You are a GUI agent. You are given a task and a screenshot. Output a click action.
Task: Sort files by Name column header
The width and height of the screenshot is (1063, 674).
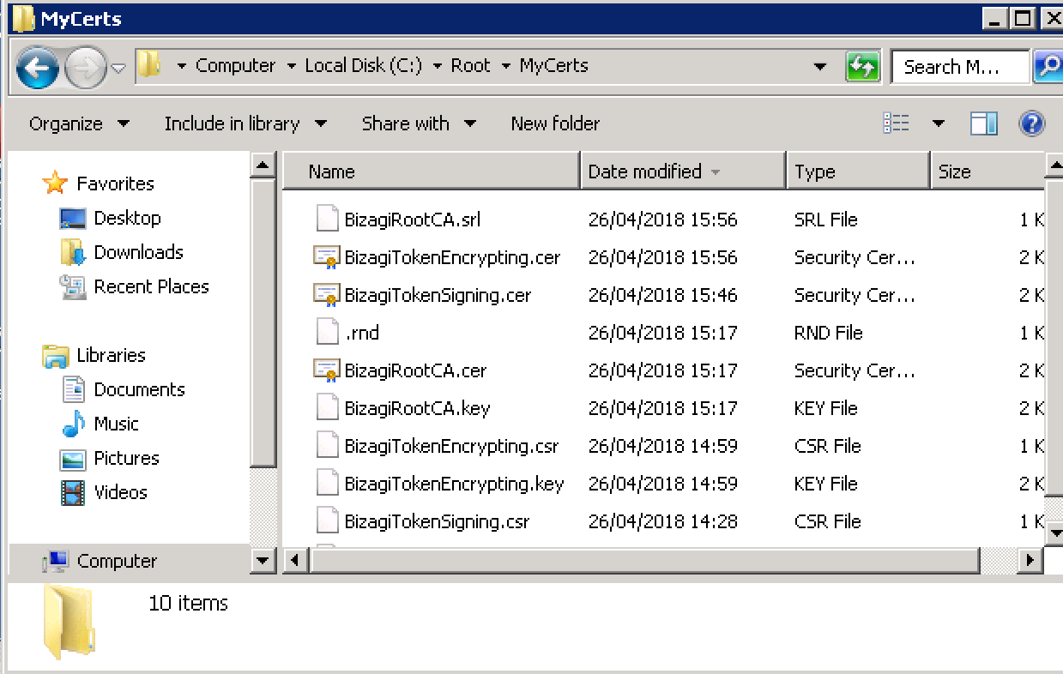click(x=432, y=172)
